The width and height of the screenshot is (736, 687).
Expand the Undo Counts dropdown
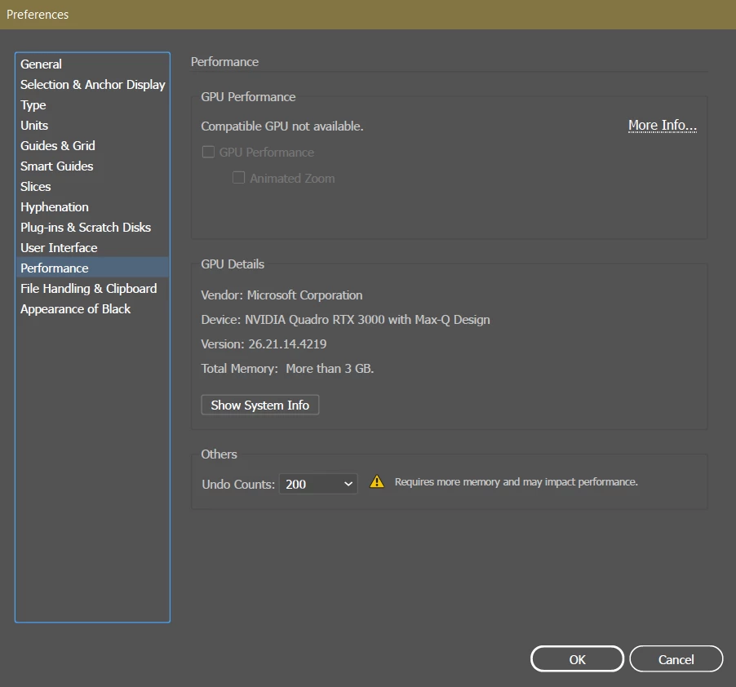(318, 484)
